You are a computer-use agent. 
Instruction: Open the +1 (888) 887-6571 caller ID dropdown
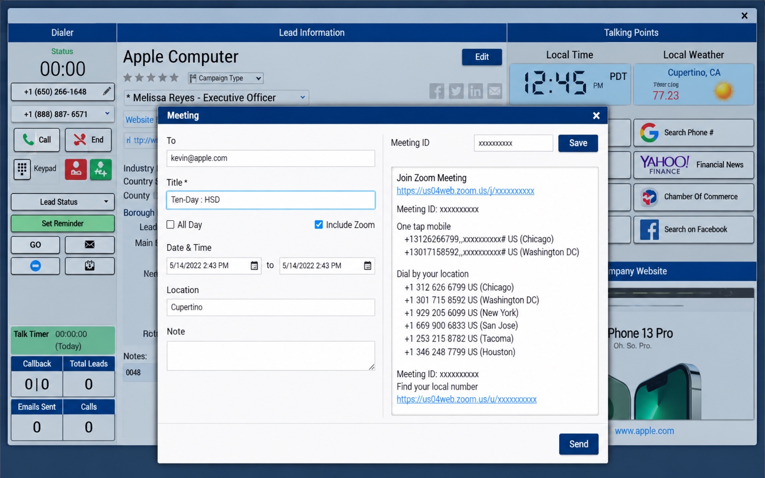tap(63, 114)
